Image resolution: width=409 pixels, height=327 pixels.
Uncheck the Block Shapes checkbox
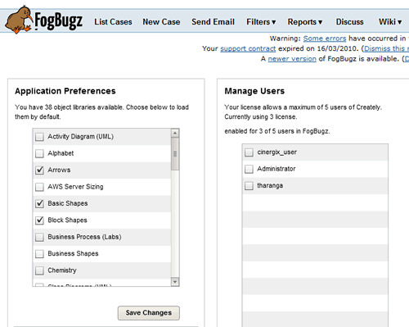(x=39, y=220)
